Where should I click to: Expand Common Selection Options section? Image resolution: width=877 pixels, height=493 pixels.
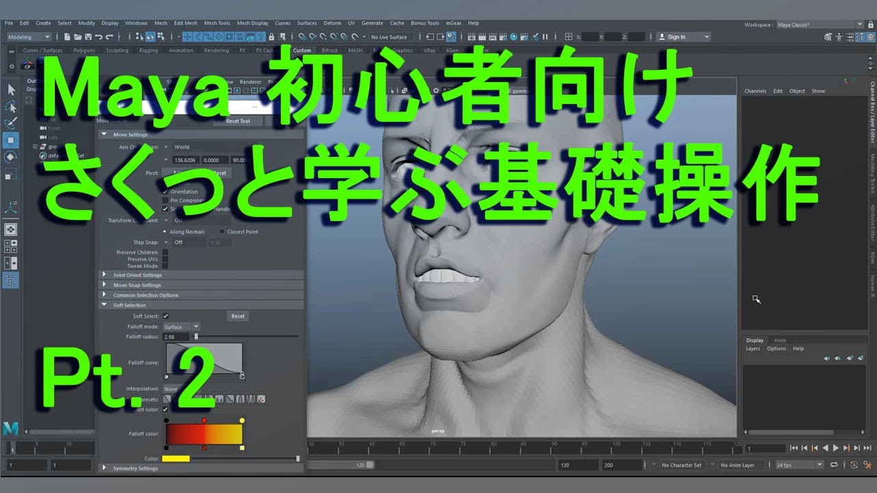pos(103,295)
